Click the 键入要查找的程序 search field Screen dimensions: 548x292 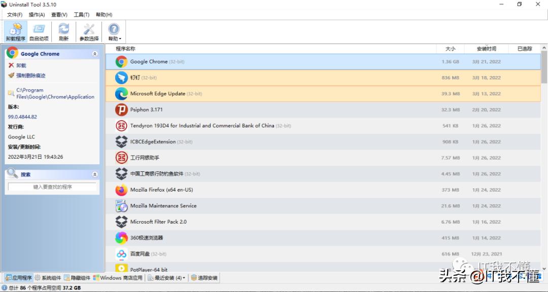click(52, 187)
